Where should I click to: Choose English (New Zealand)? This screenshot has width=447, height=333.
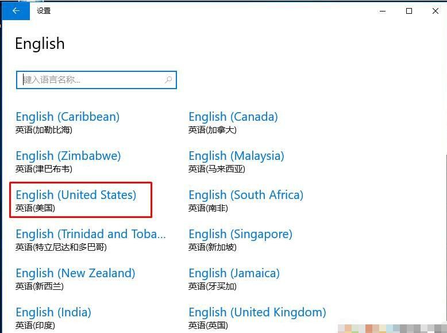coord(75,273)
